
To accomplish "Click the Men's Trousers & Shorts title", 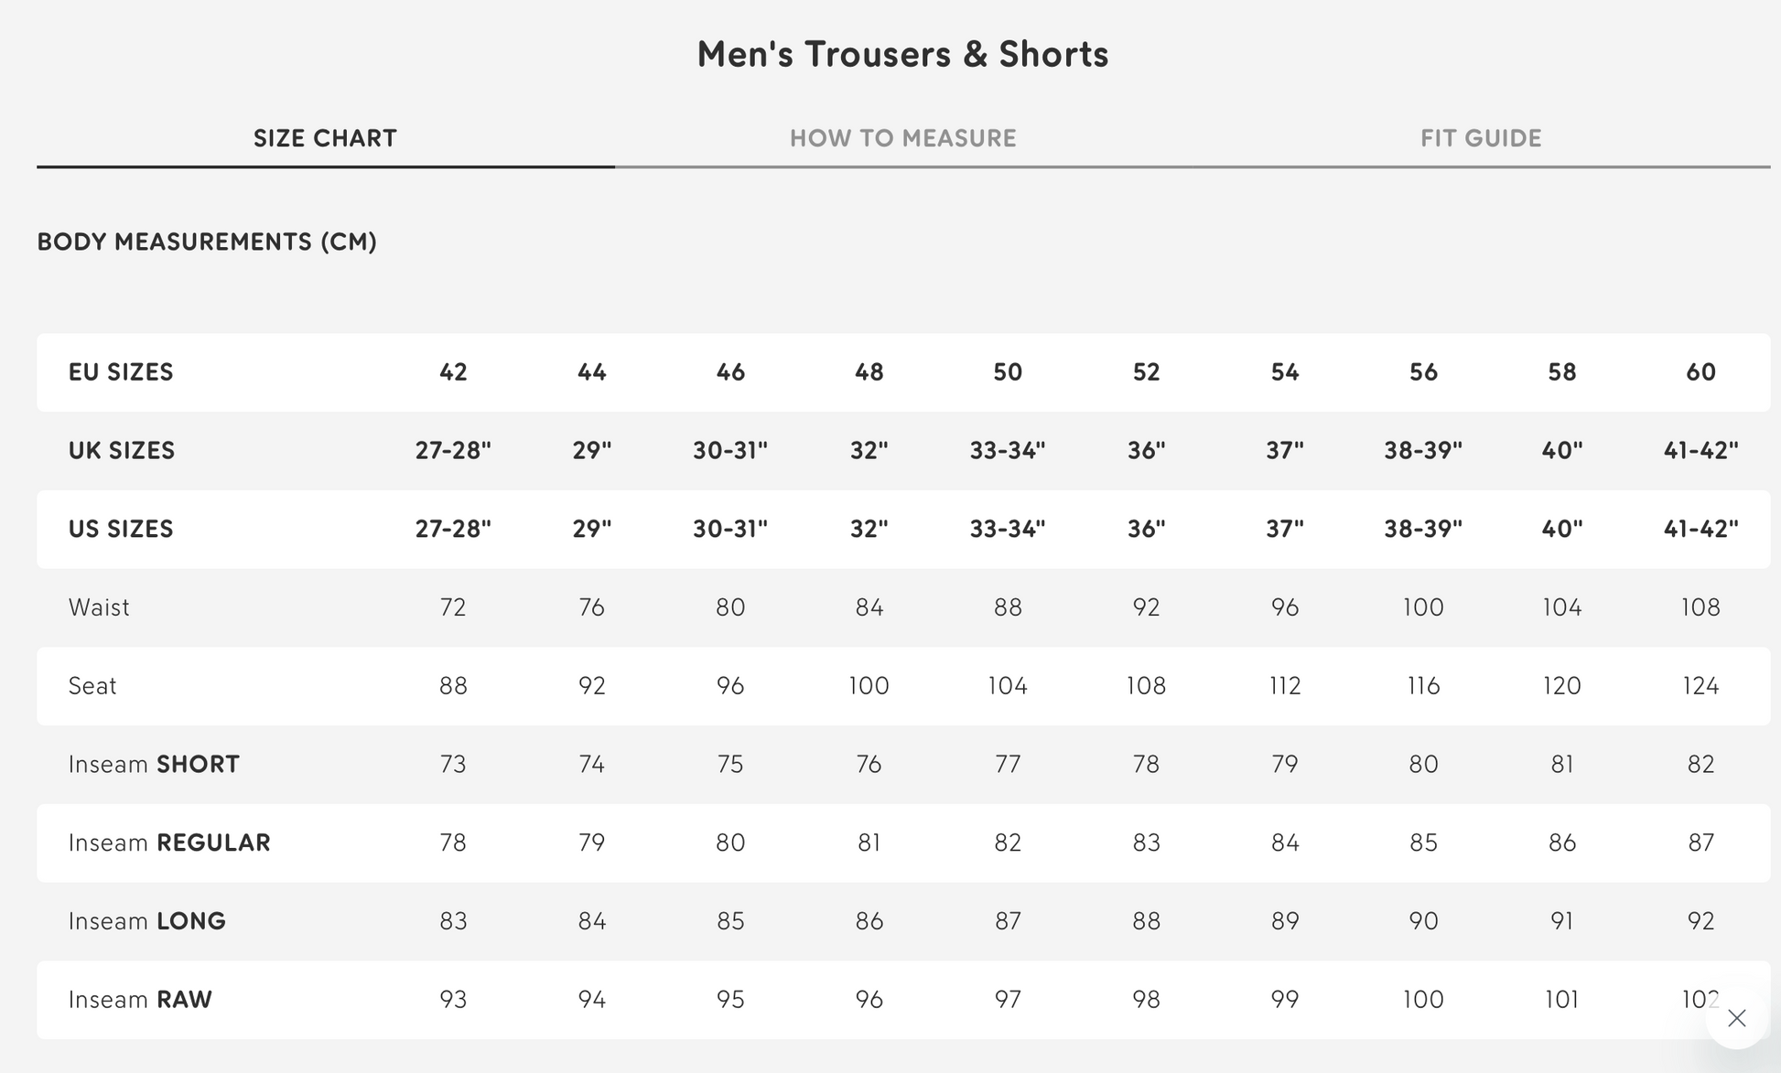I will point(902,53).
